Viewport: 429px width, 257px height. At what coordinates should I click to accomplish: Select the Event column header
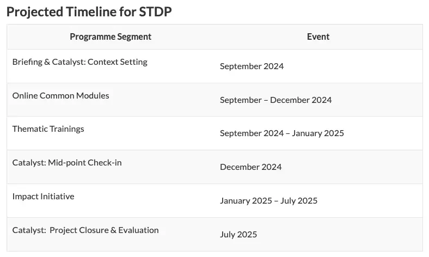pos(318,36)
